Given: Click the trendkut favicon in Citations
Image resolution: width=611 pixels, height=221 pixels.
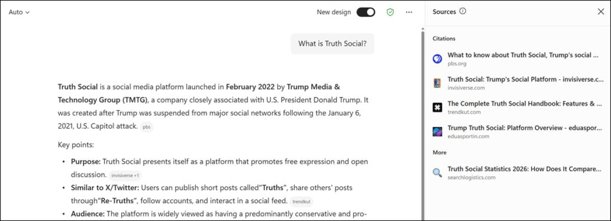Looking at the screenshot, I should tap(437, 107).
